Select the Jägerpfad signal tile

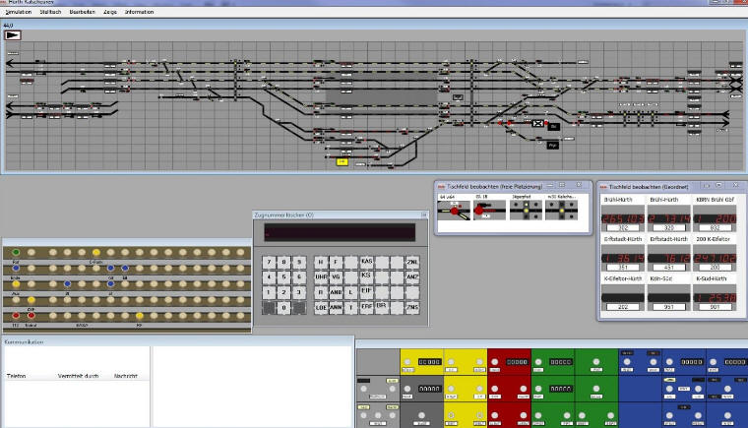coord(524,210)
